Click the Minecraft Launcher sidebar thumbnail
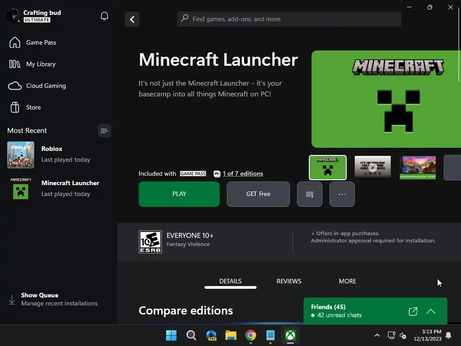The width and height of the screenshot is (461, 346). tap(21, 189)
